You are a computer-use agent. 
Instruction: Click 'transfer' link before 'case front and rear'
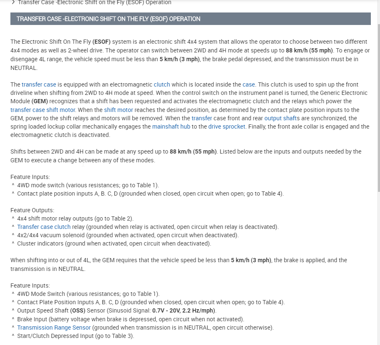(202, 118)
